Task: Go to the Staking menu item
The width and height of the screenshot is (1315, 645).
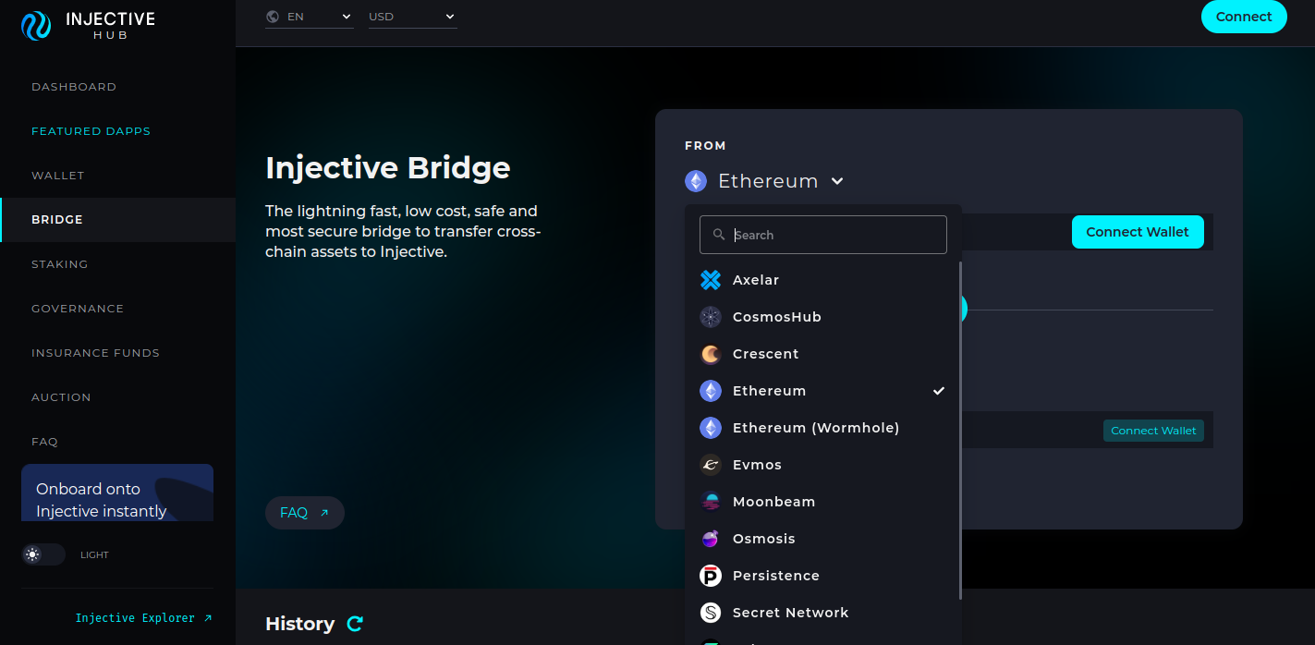Action: pos(60,264)
